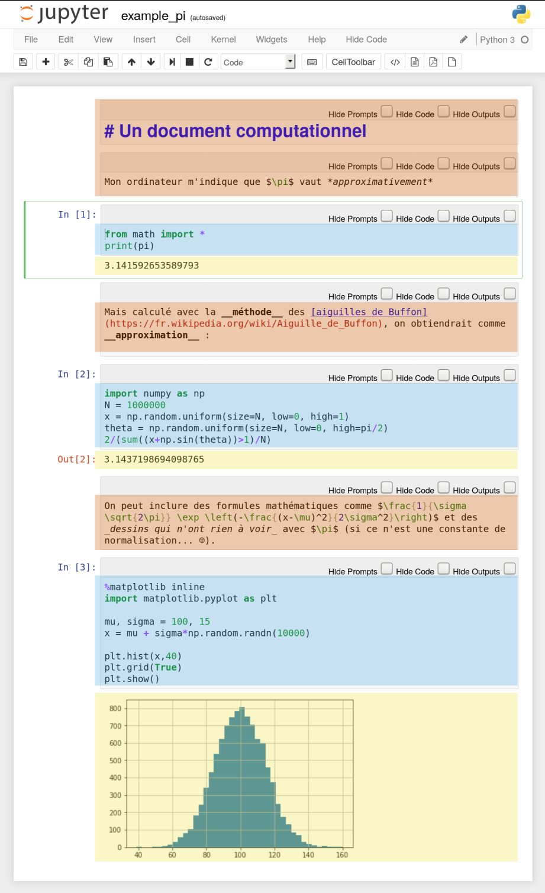
Task: Click the histogram plot output
Action: tap(240, 776)
